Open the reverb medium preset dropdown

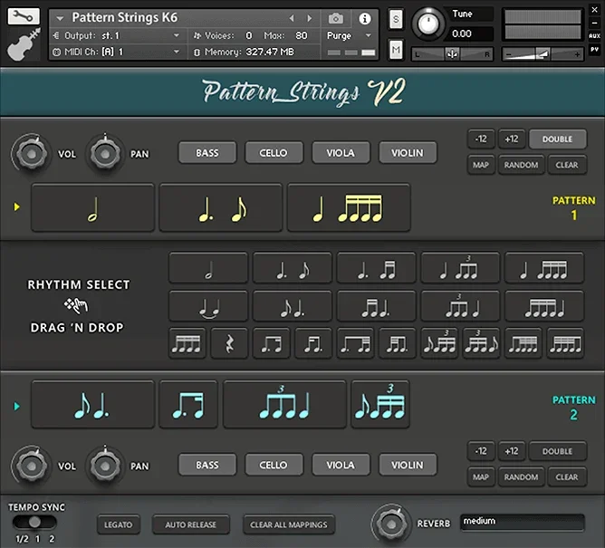tap(523, 522)
